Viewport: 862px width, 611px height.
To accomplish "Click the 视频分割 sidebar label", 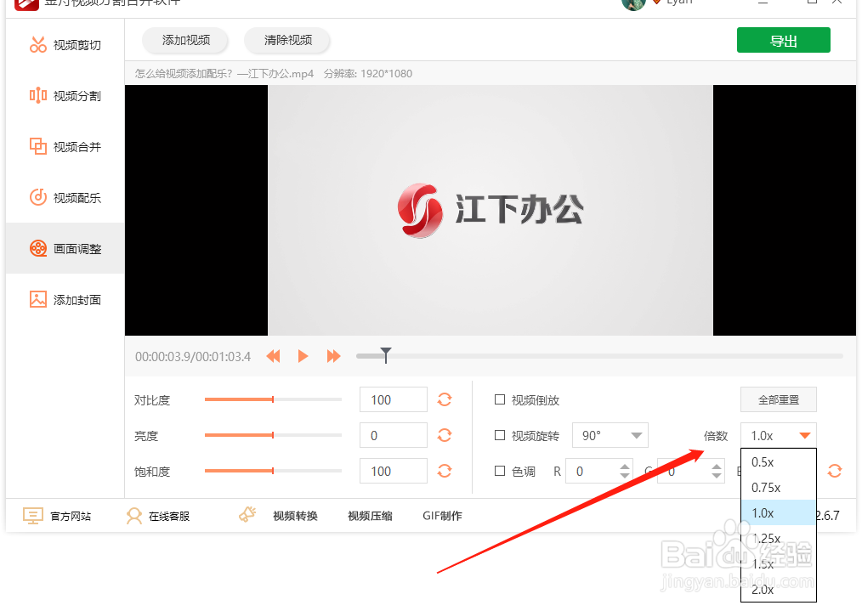I will [x=77, y=96].
